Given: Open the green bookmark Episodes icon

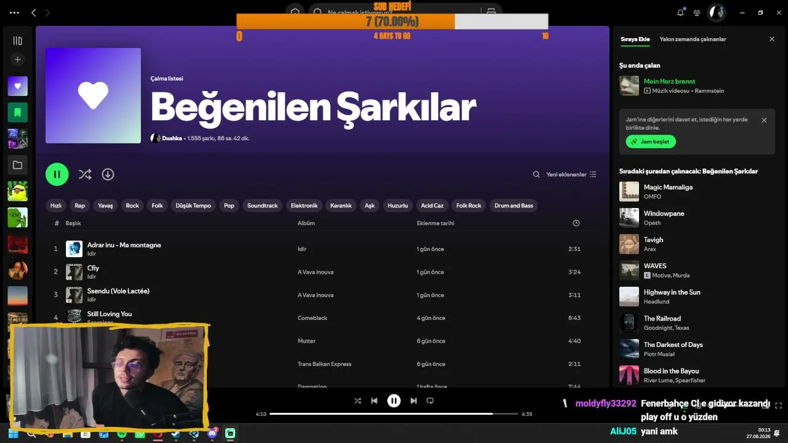Looking at the screenshot, I should tap(17, 113).
